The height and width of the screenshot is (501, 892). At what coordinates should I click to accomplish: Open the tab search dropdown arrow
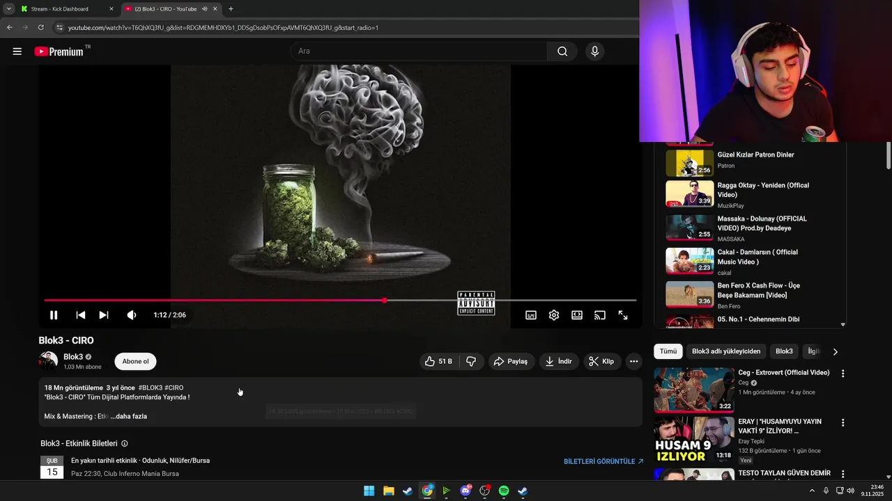pyautogui.click(x=9, y=9)
